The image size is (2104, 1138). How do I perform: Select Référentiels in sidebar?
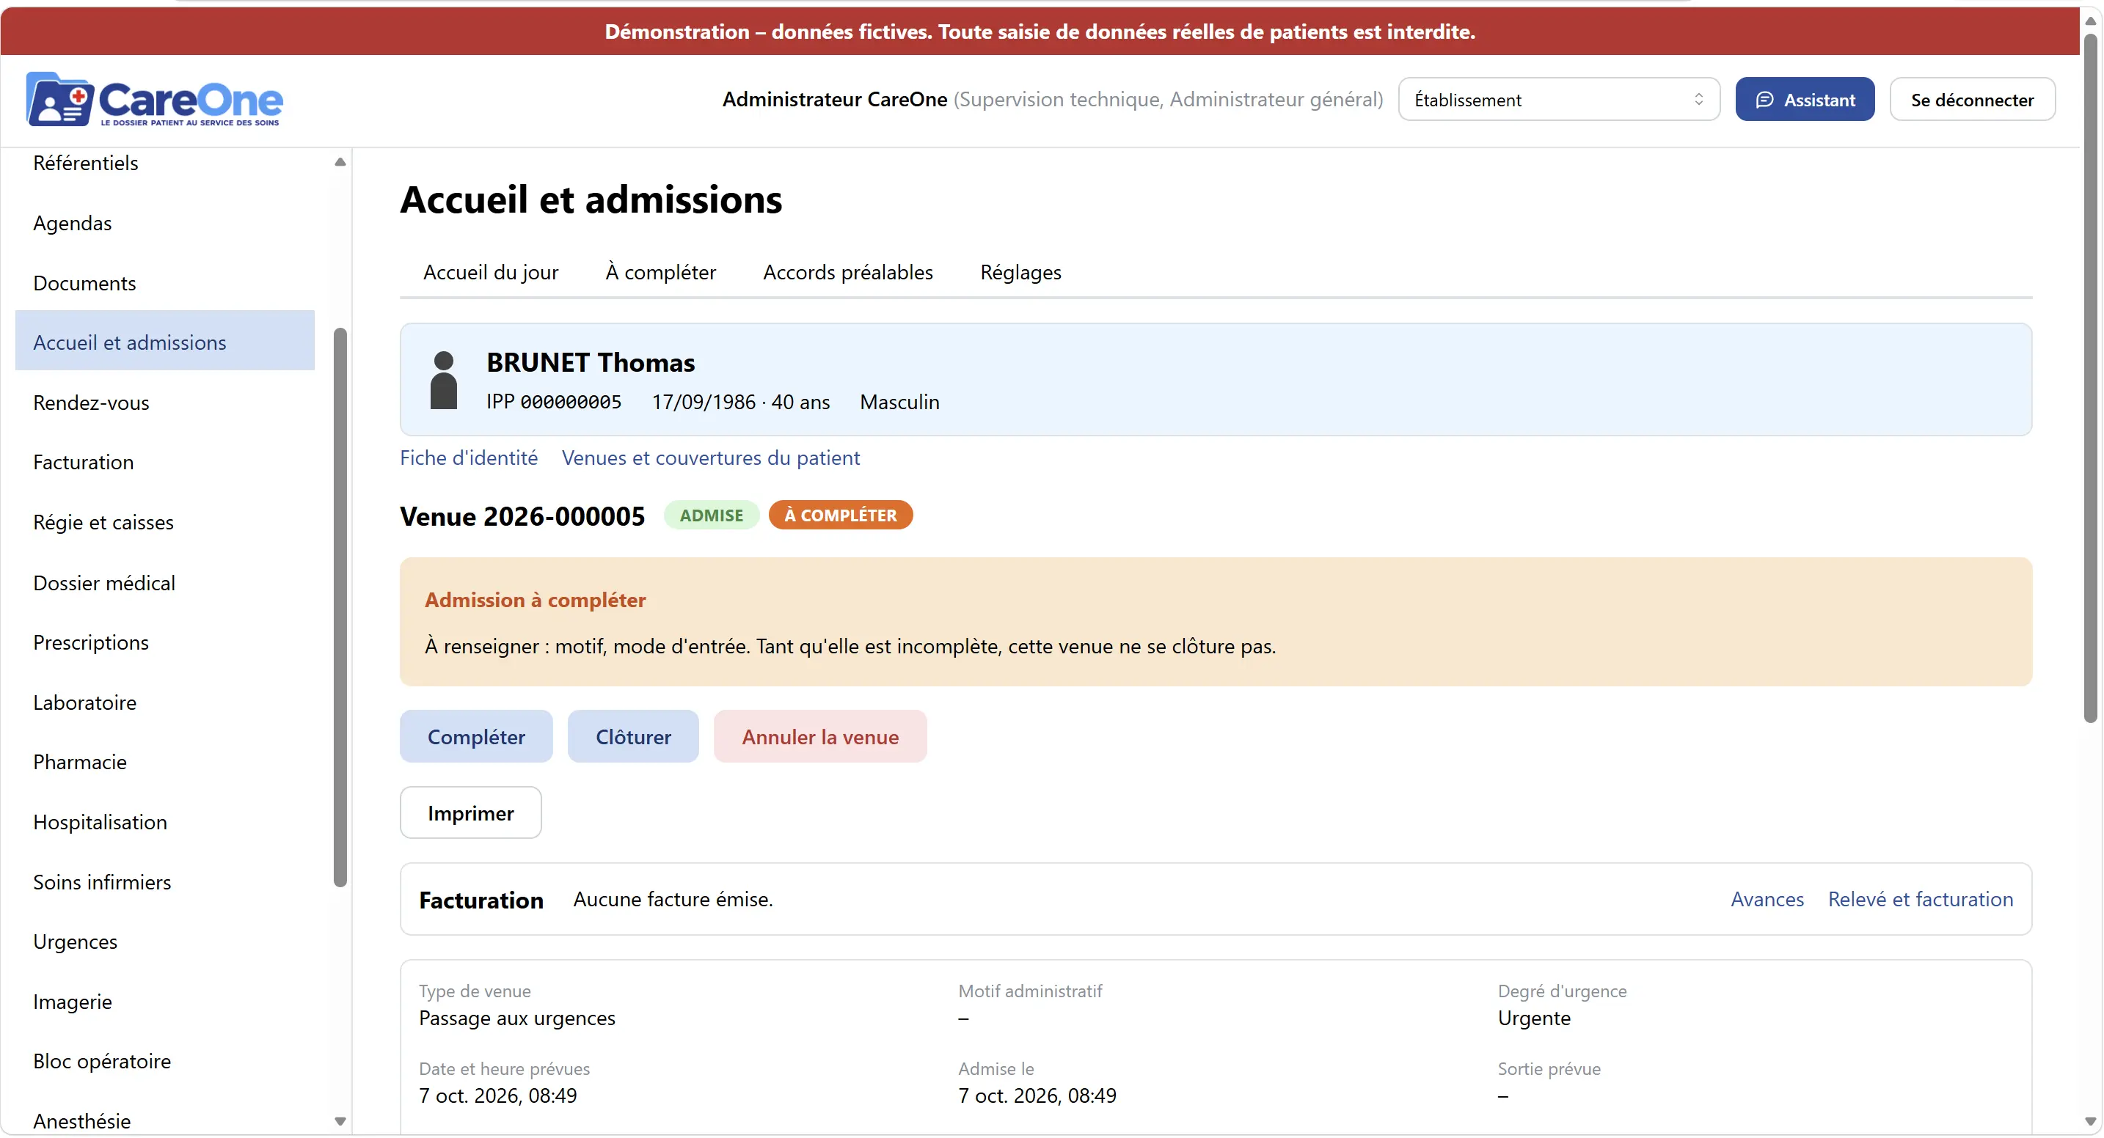click(165, 164)
